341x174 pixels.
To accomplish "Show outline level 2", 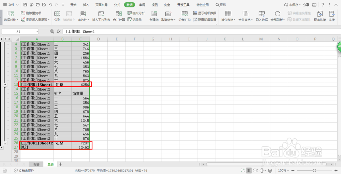I will [x=5, y=39].
